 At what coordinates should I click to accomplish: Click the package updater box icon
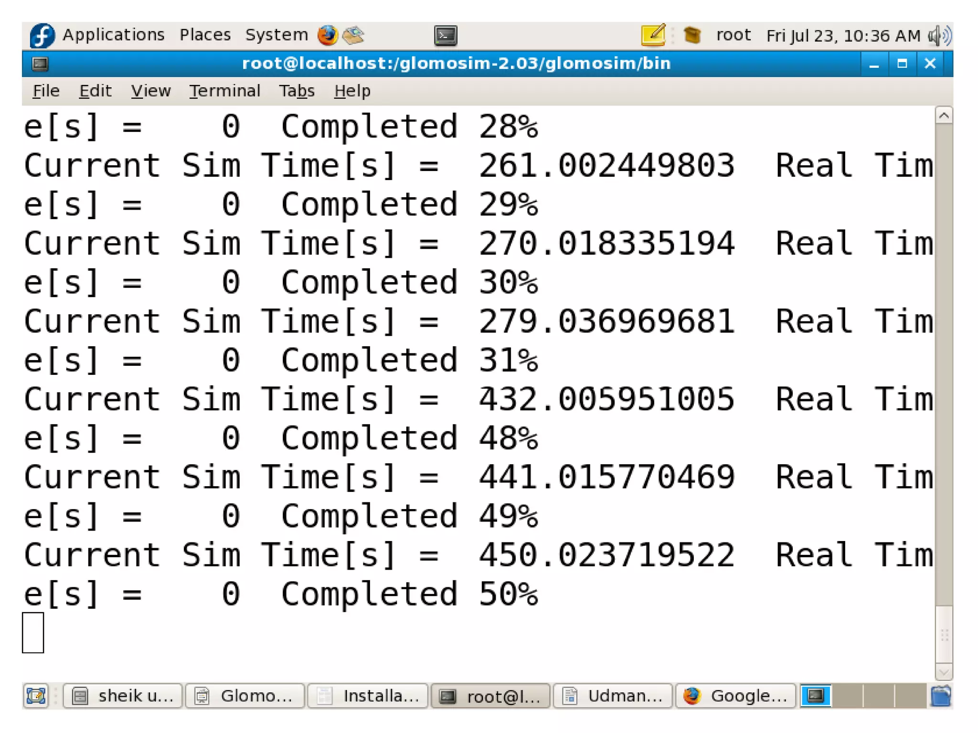692,35
